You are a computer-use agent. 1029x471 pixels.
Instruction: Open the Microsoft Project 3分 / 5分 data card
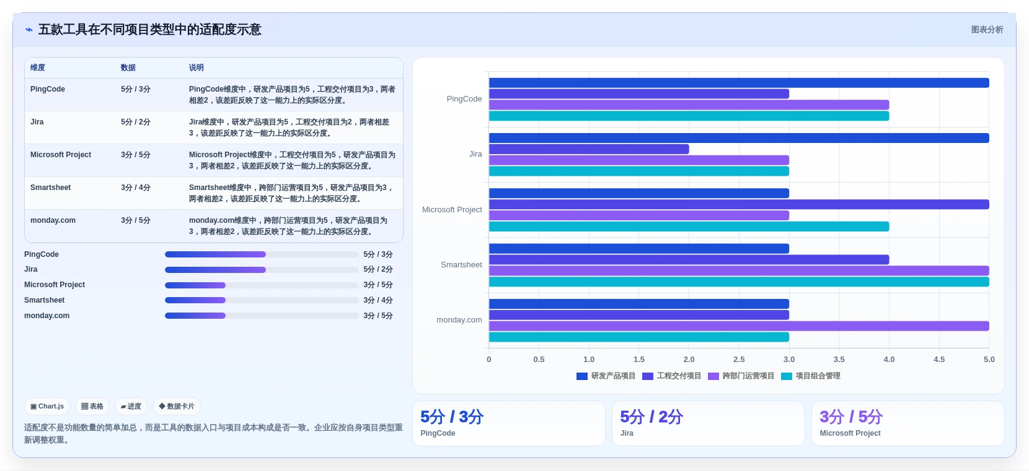coord(908,423)
